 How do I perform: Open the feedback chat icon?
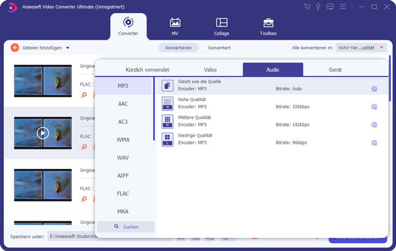pos(330,7)
